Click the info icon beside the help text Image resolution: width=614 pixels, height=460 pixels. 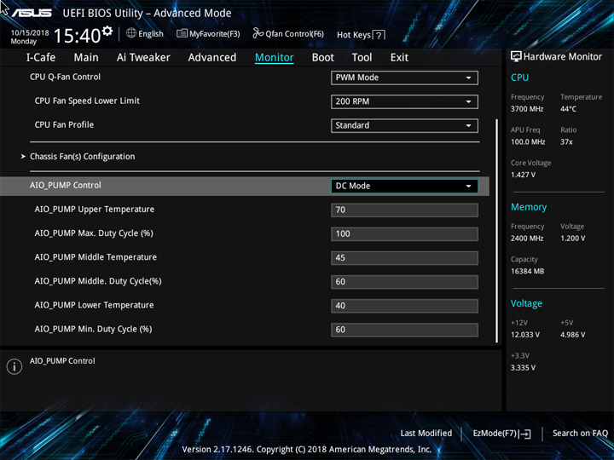14,366
